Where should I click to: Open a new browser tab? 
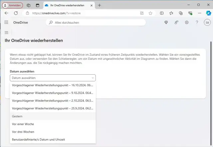click(x=100, y=5)
